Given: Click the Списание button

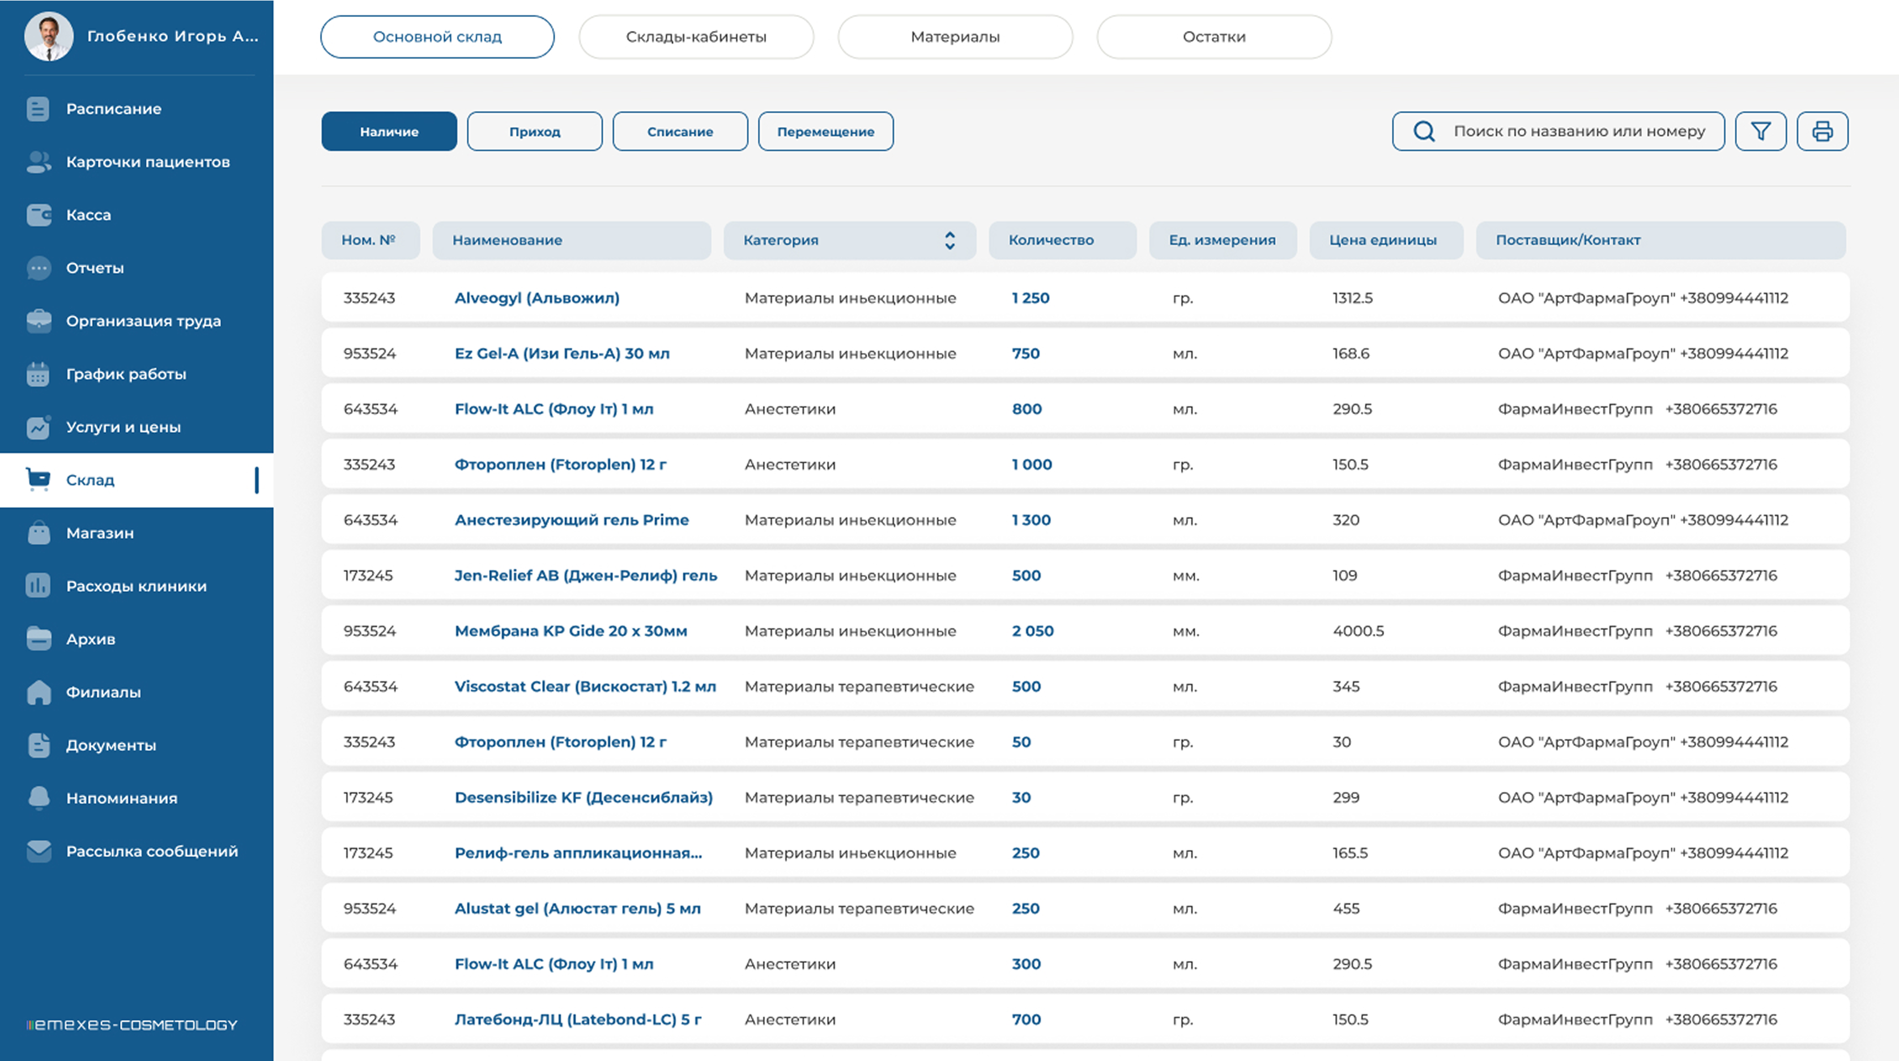Looking at the screenshot, I should click(x=680, y=132).
